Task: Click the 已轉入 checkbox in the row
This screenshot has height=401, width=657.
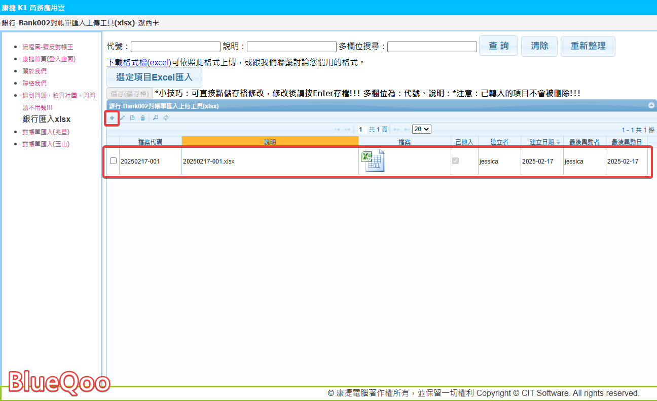Action: click(x=455, y=161)
